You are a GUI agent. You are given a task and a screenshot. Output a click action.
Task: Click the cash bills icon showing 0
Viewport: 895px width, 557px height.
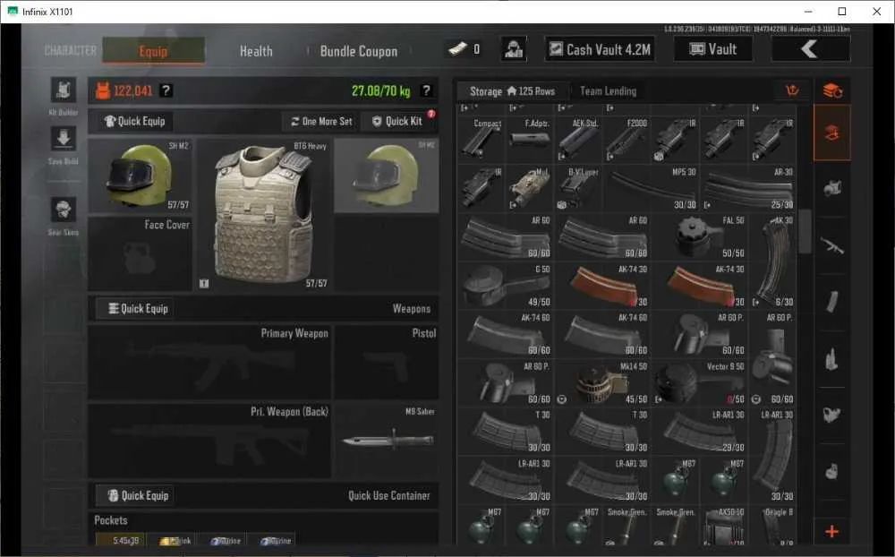pos(458,49)
